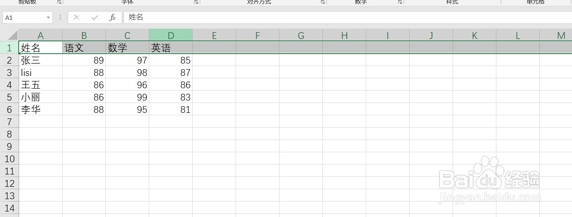Viewport: 572px width, 217px height.
Task: Click 王五's 数学 score 96
Action: click(127, 85)
